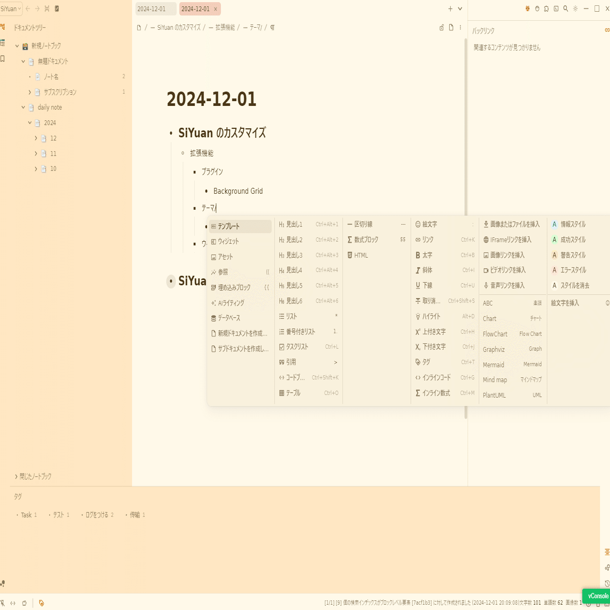Open the search magnifier in the top bar
This screenshot has height=610, width=610.
coord(566,9)
